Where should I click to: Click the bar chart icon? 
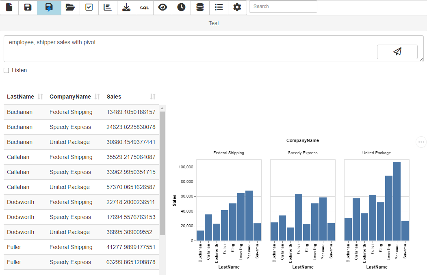[107, 7]
